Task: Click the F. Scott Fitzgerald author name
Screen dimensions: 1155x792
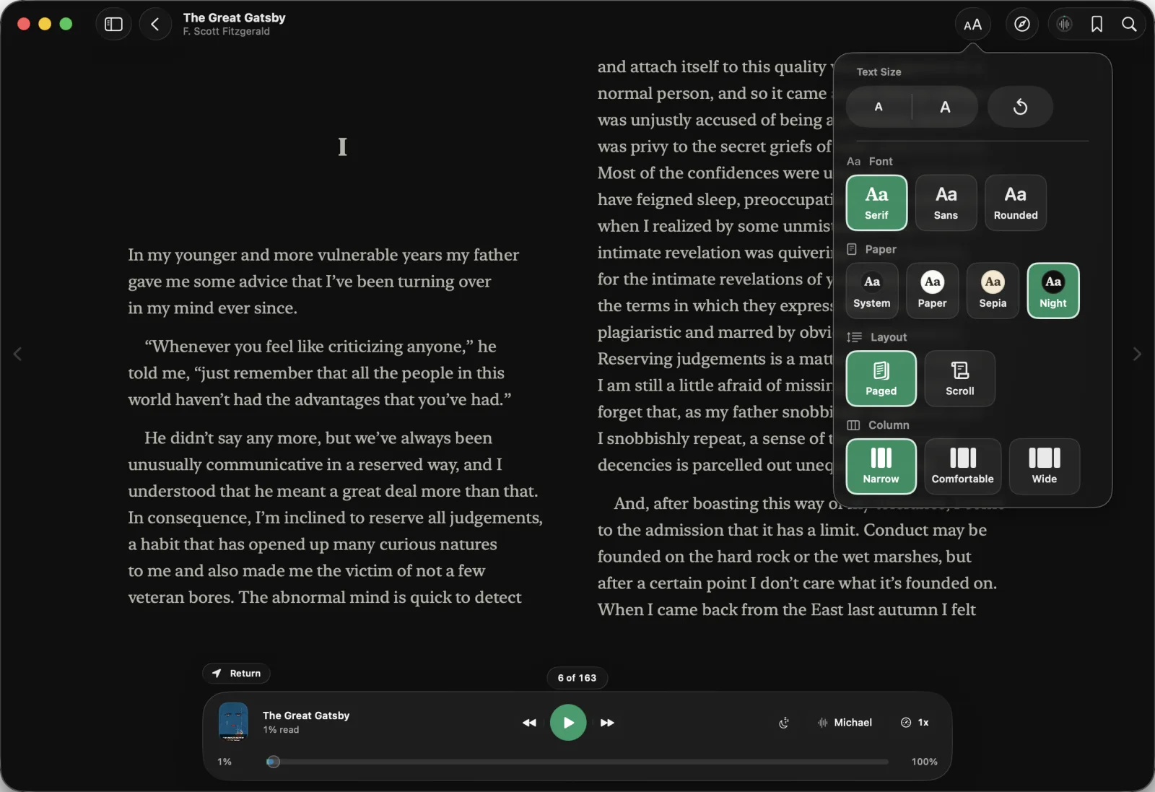Action: pyautogui.click(x=226, y=32)
